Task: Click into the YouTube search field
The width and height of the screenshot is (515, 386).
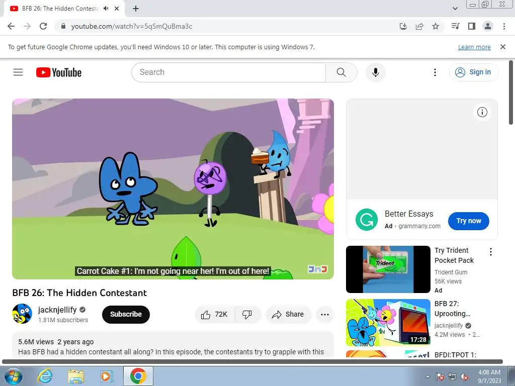Action: click(228, 72)
